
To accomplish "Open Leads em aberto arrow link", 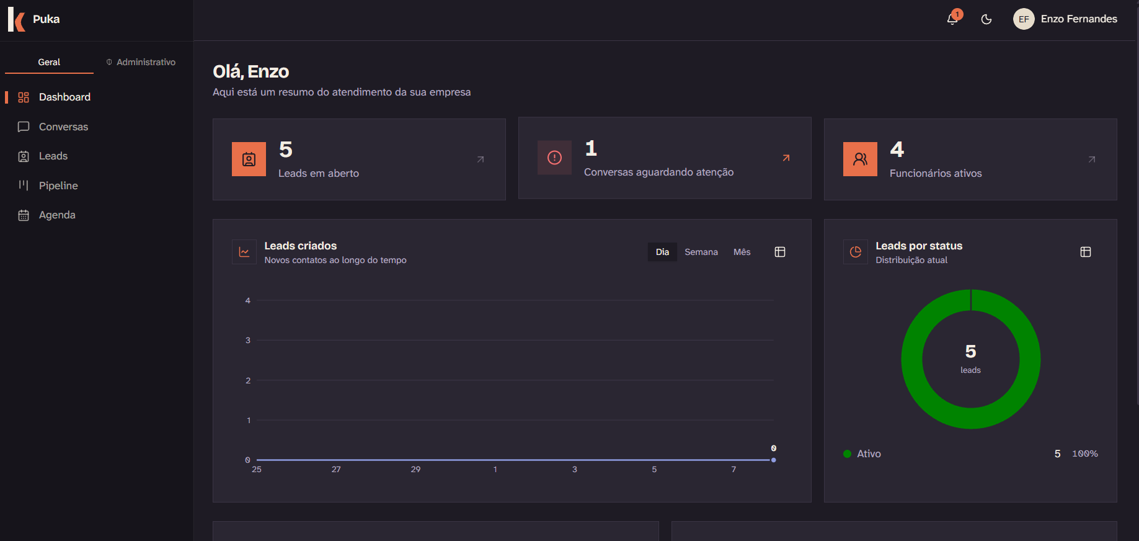I will pos(481,159).
